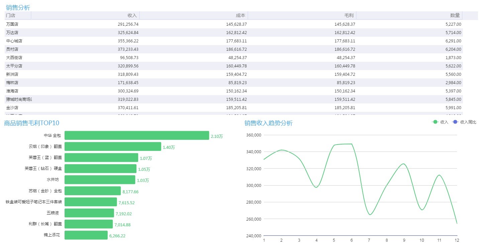This screenshot has height=246, width=479.
Task: Click the 商品销售毛利TOP10 heading
Action: coord(31,123)
